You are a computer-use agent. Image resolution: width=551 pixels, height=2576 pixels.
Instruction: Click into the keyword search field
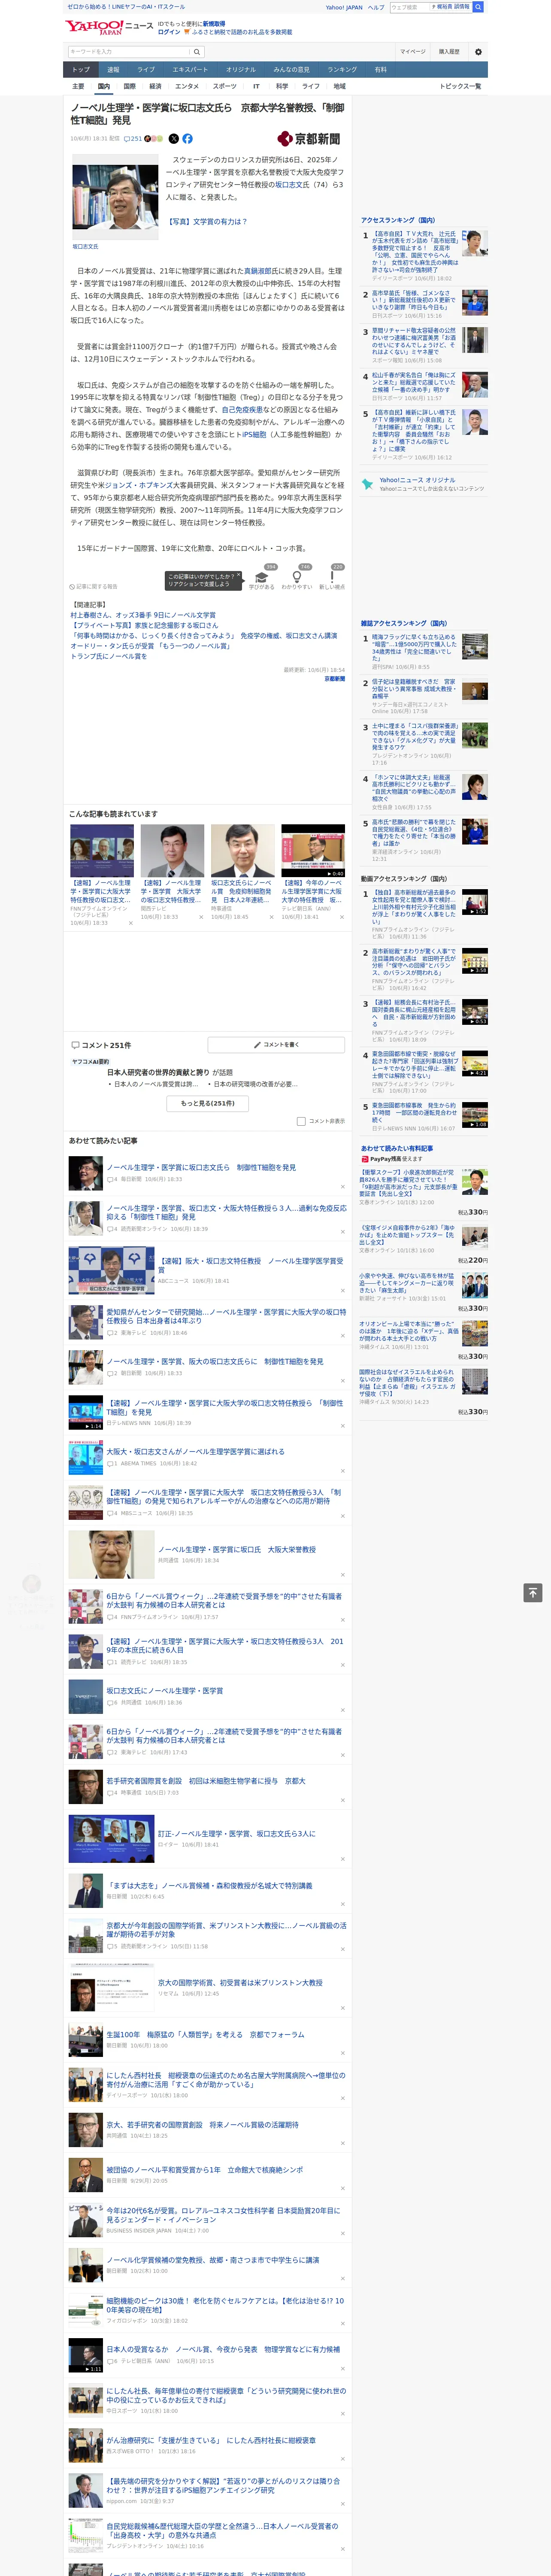(129, 52)
